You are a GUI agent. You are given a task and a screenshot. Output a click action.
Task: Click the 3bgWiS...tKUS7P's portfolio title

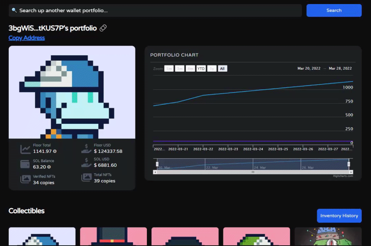click(53, 28)
